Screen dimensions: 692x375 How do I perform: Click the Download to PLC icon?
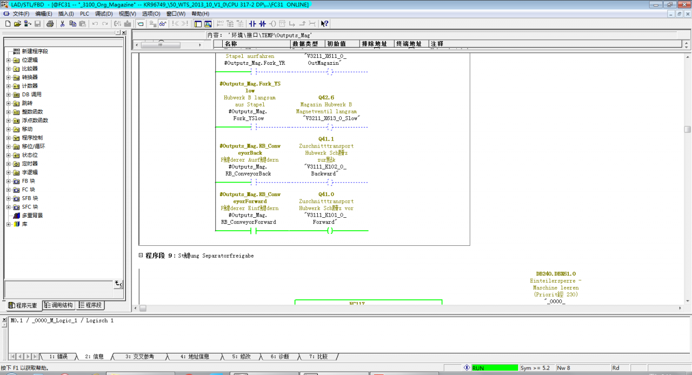(128, 24)
